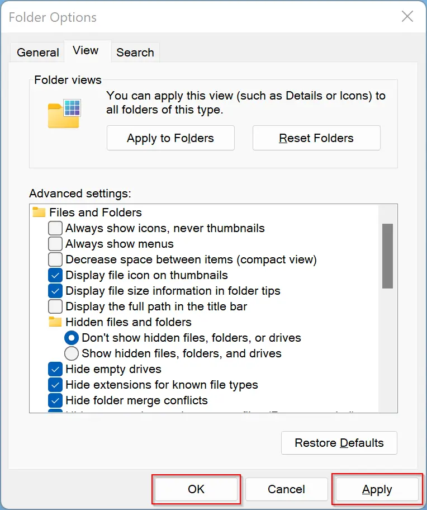Enable Always show icons, never thumbnails
Screen dimensions: 427x510
[55, 228]
